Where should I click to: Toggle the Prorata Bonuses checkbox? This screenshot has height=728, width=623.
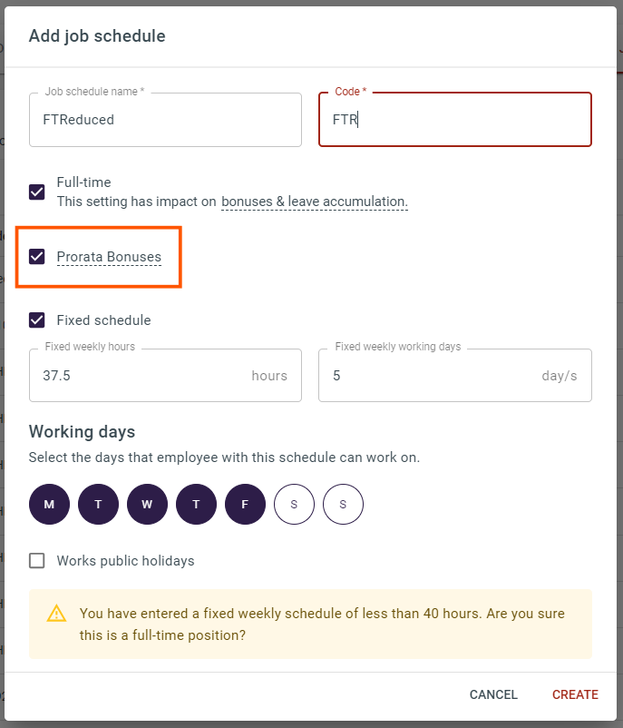click(37, 257)
